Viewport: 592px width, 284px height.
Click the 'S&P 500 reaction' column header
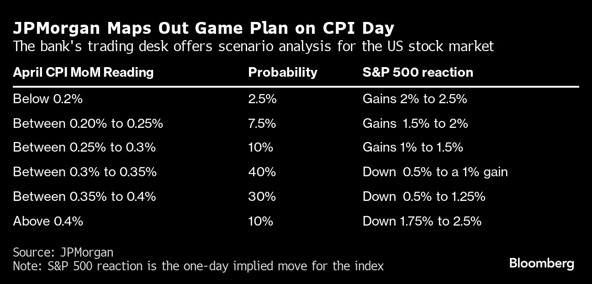tap(418, 72)
